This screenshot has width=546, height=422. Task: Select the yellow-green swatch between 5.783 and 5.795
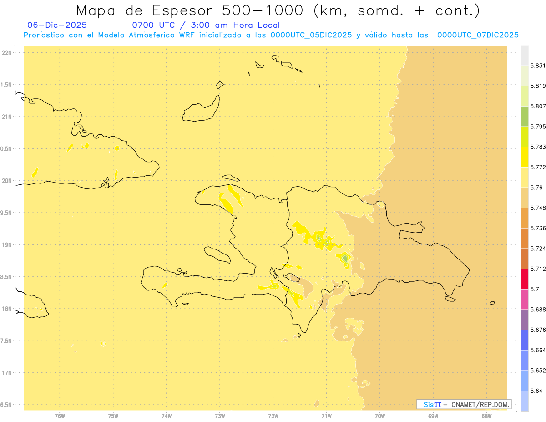525,137
